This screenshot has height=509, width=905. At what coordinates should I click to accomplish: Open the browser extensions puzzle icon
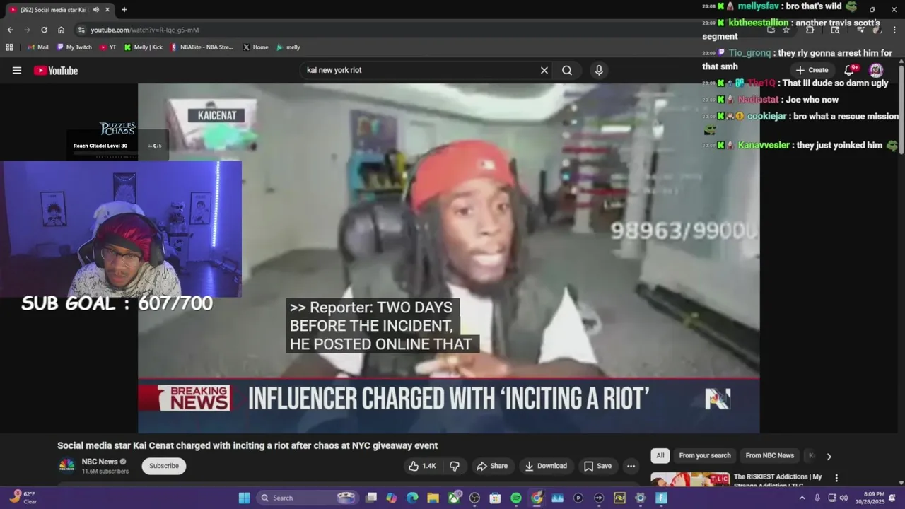pyautogui.click(x=810, y=30)
